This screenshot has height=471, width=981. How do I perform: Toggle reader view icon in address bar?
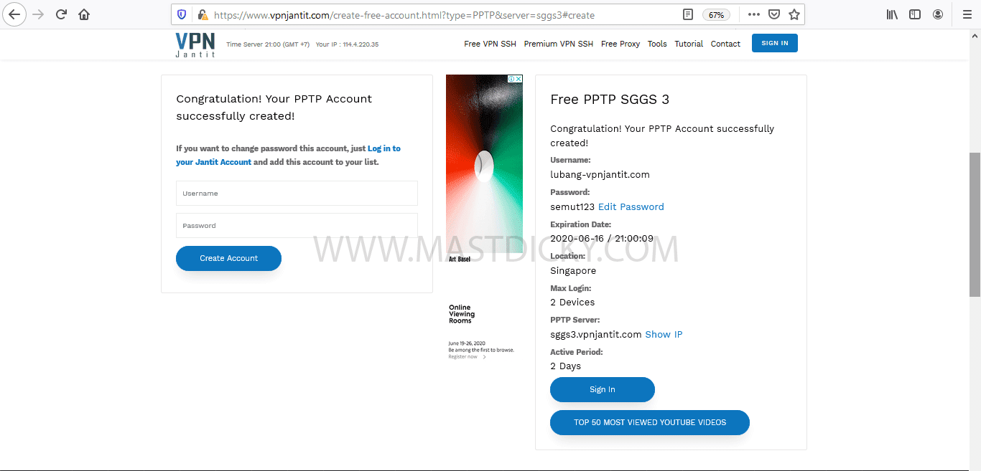point(688,14)
